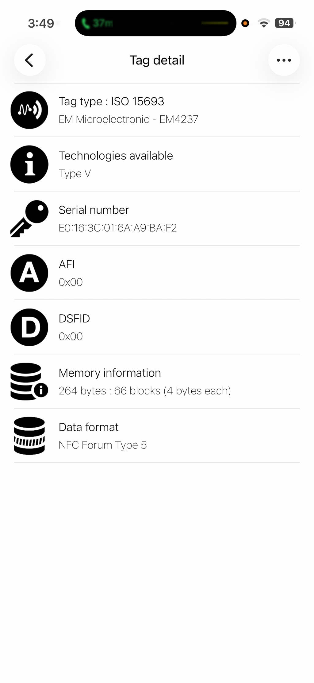This screenshot has width=314, height=683.
Task: Tap the key icon beside Serial number
Action: coord(29,219)
